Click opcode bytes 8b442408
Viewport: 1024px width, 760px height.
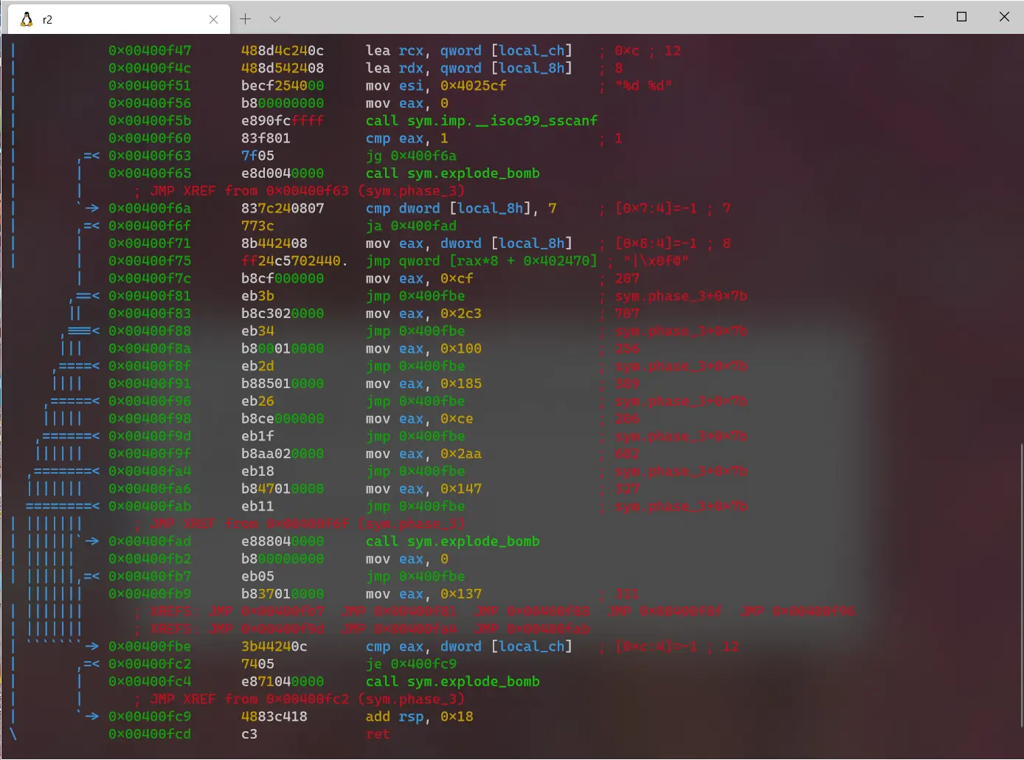coord(274,243)
